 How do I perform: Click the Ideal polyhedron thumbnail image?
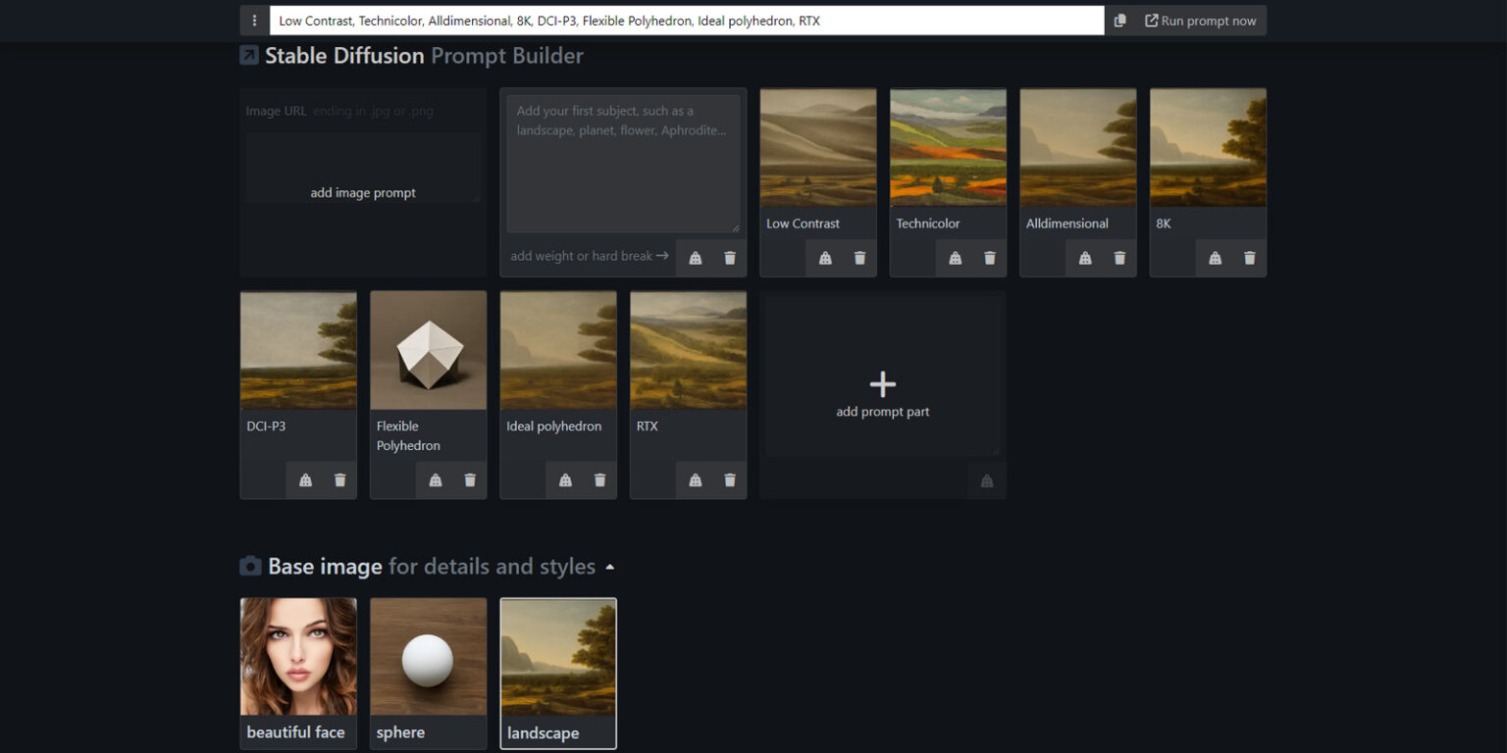pyautogui.click(x=558, y=350)
